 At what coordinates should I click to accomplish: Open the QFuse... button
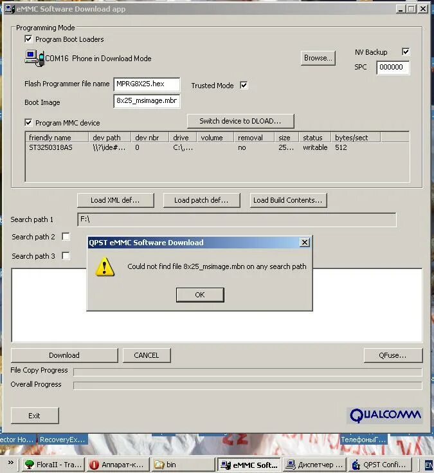coord(393,355)
